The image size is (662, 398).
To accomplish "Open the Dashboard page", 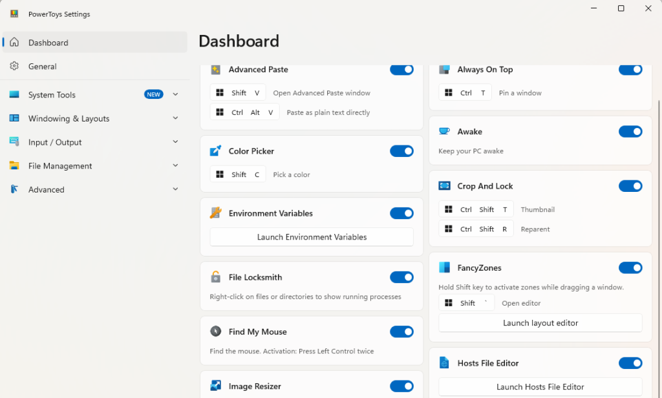I will (94, 42).
